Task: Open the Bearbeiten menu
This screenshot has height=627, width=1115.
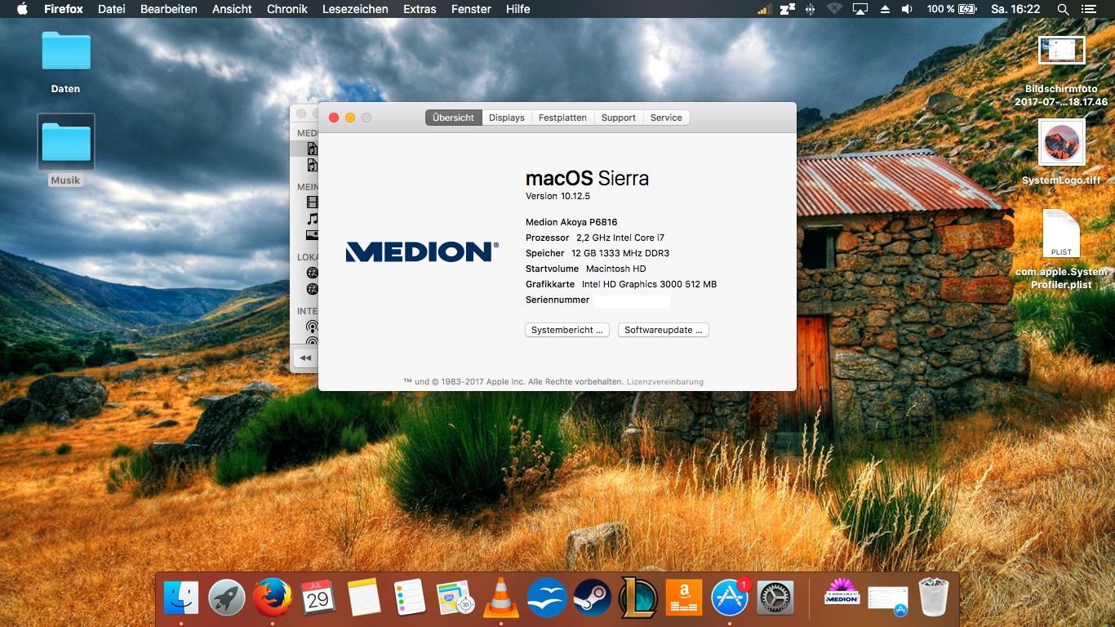Action: 169,9
